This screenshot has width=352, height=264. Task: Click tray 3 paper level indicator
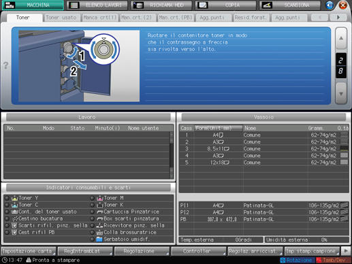pos(344,149)
